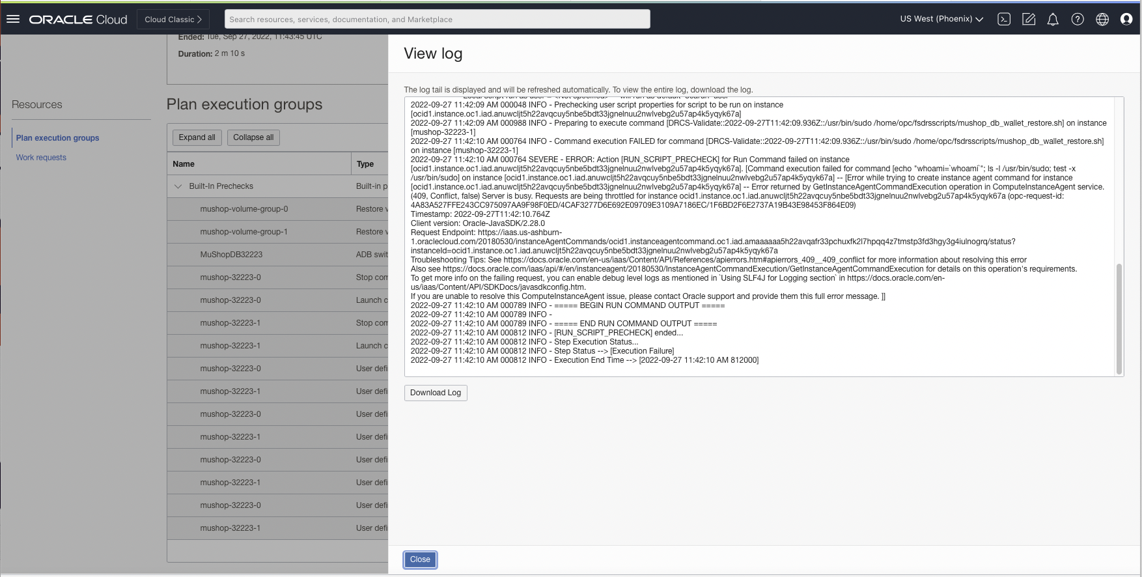Viewport: 1142px width, 577px height.
Task: Click the Collapse all button
Action: point(253,137)
